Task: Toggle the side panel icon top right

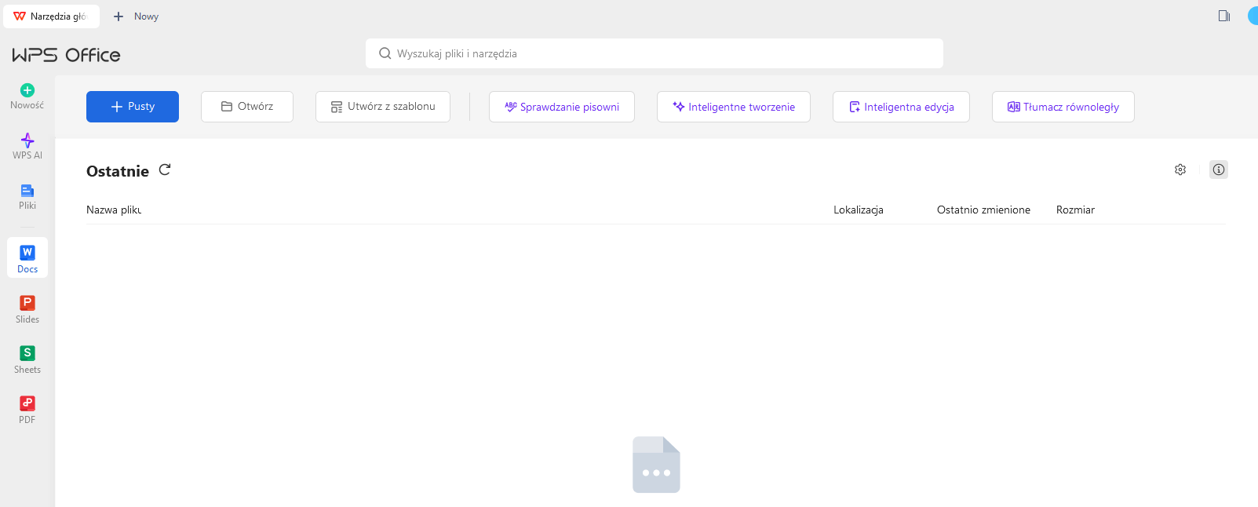Action: coord(1224,16)
